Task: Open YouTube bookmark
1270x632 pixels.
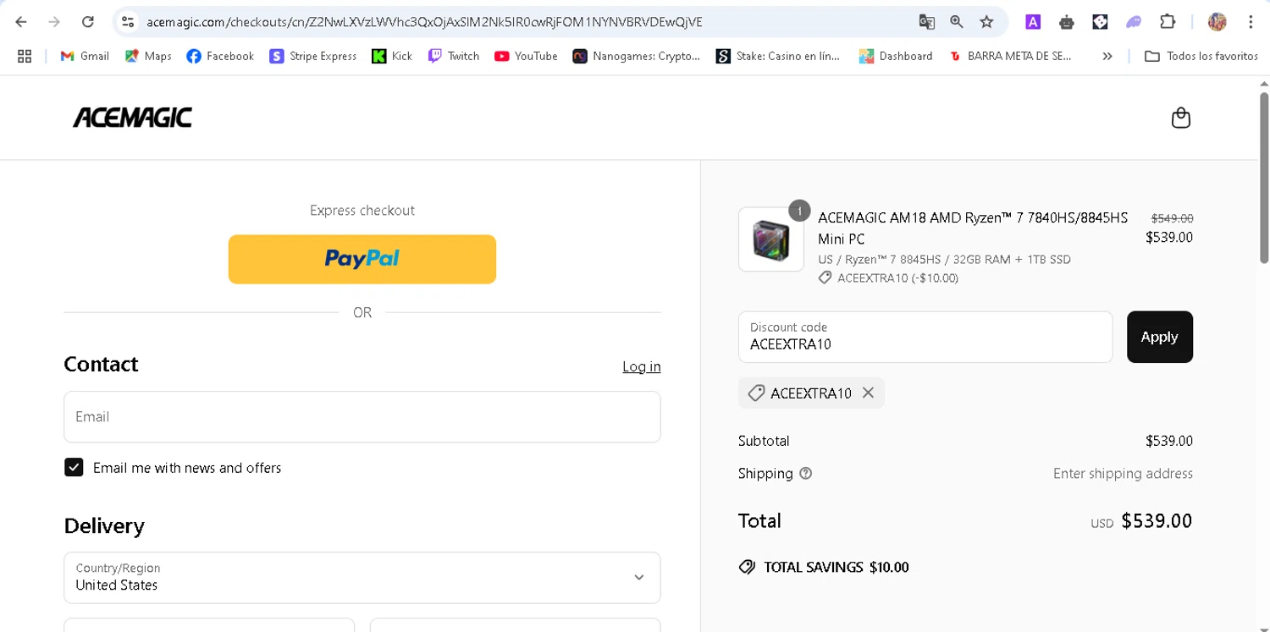Action: coord(526,56)
